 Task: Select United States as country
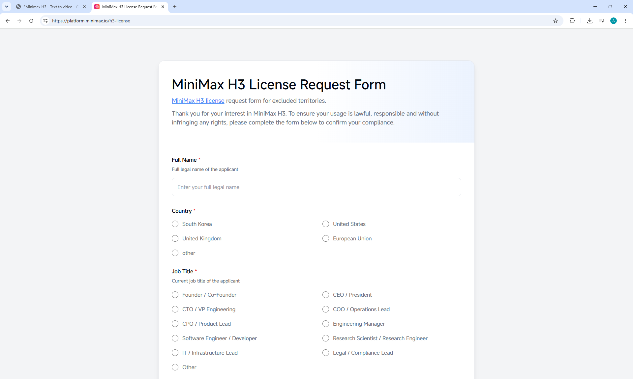(326, 224)
